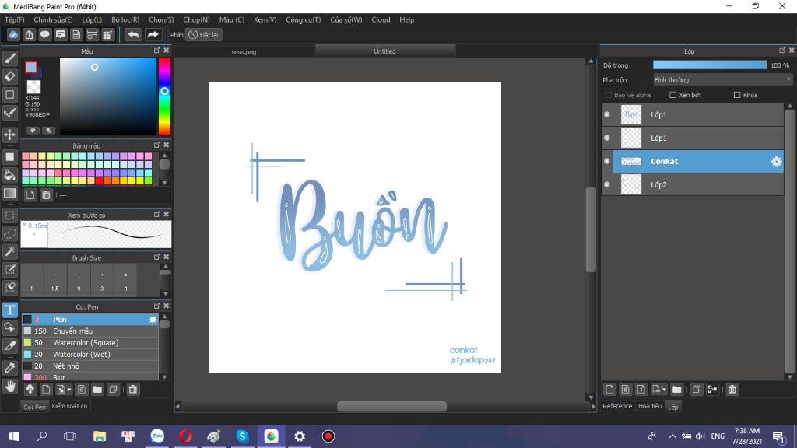Choose the Eyedropper tool
797x448 pixels.
[10, 367]
